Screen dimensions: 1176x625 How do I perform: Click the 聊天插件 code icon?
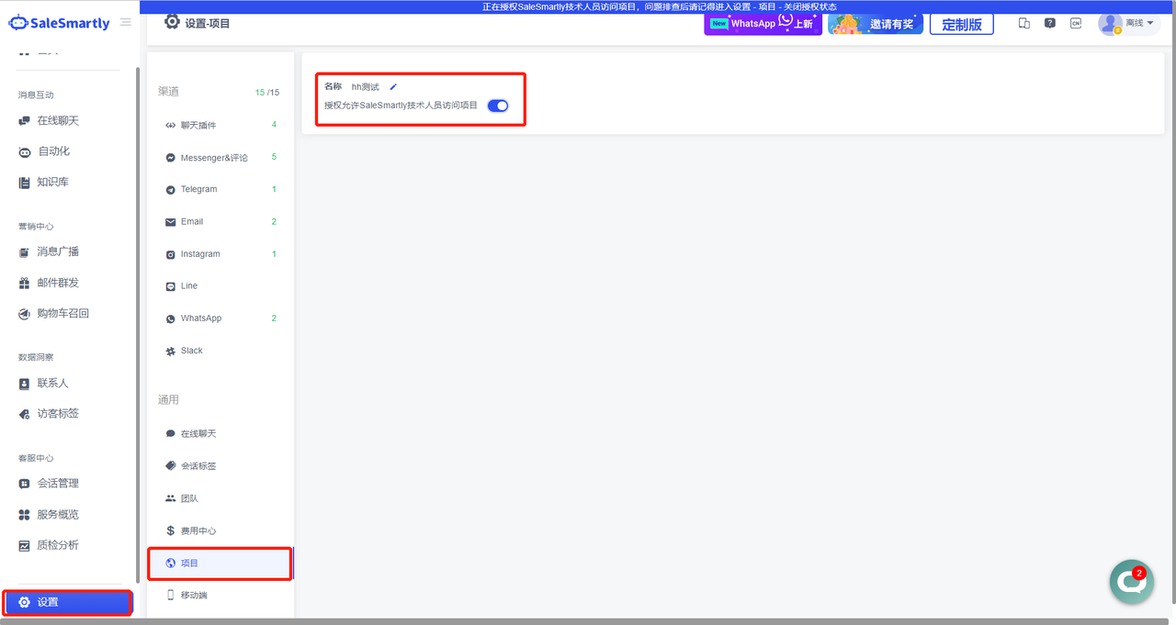[170, 125]
